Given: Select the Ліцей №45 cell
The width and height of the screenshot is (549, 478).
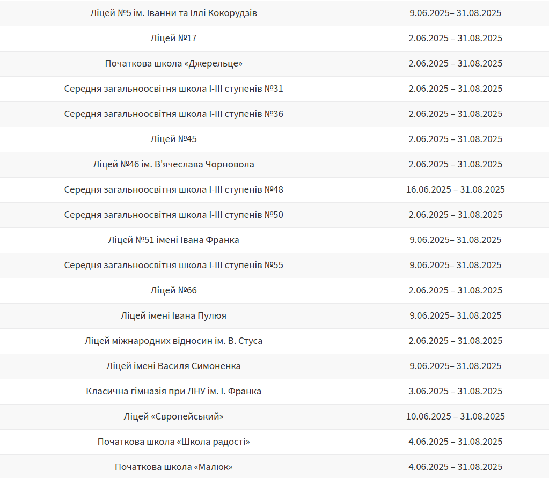Looking at the screenshot, I should click(x=174, y=139).
